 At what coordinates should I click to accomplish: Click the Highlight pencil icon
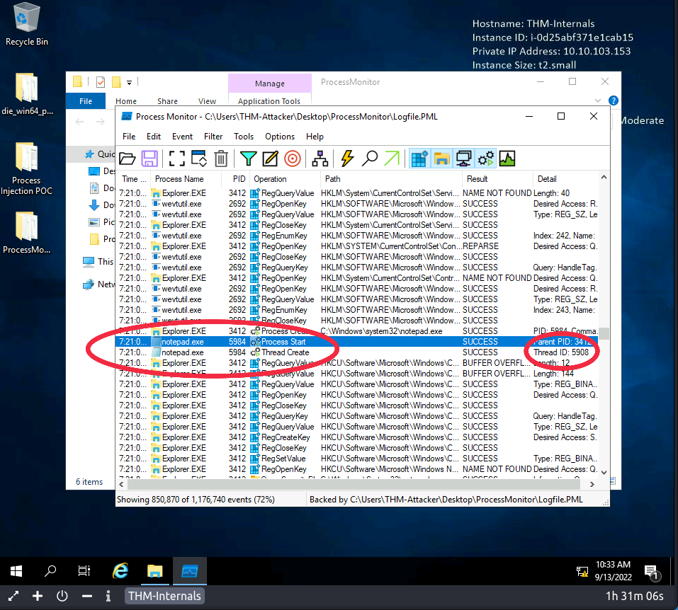270,159
